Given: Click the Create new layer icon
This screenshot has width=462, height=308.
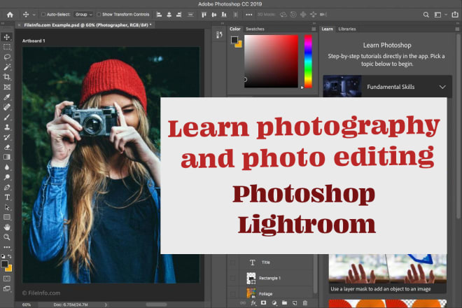Looking at the screenshot, I should tap(295, 302).
